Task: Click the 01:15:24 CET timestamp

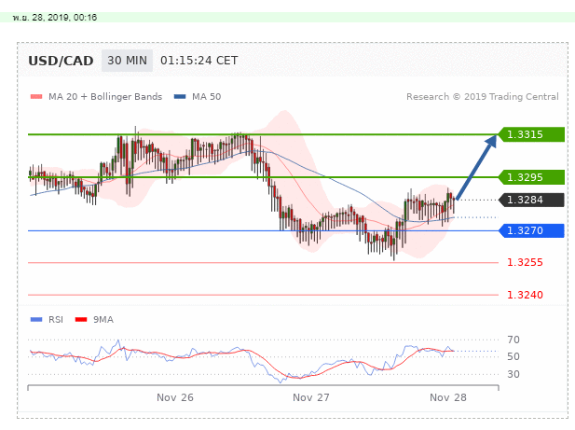Action: click(199, 61)
